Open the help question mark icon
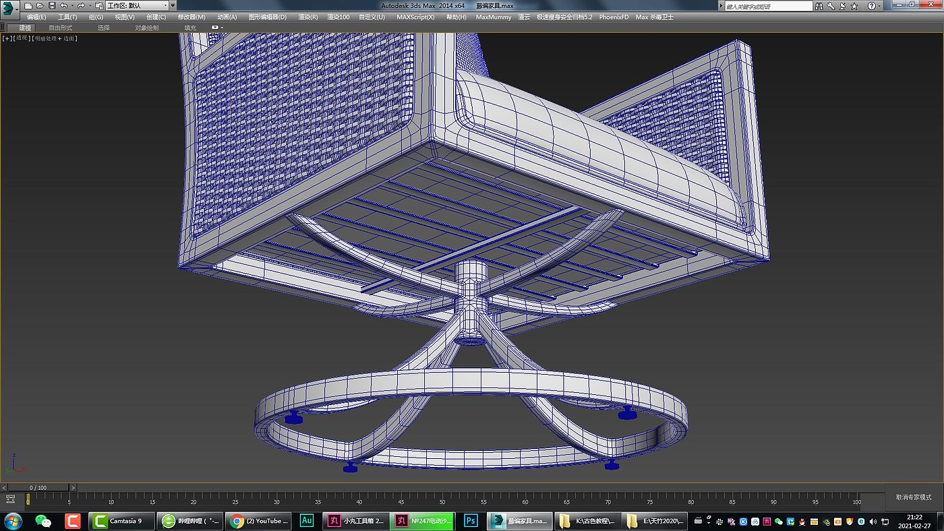 [871, 6]
